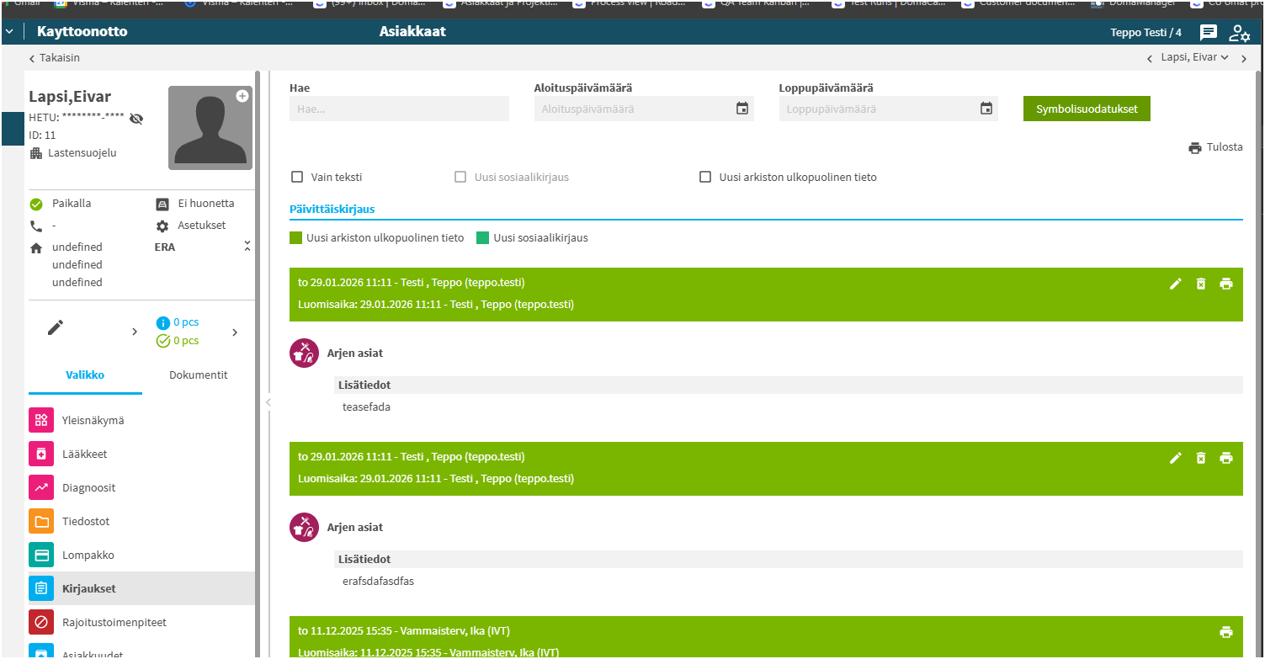Click the green check 0 pcs counter
This screenshot has width=1265, height=659.
click(x=178, y=341)
